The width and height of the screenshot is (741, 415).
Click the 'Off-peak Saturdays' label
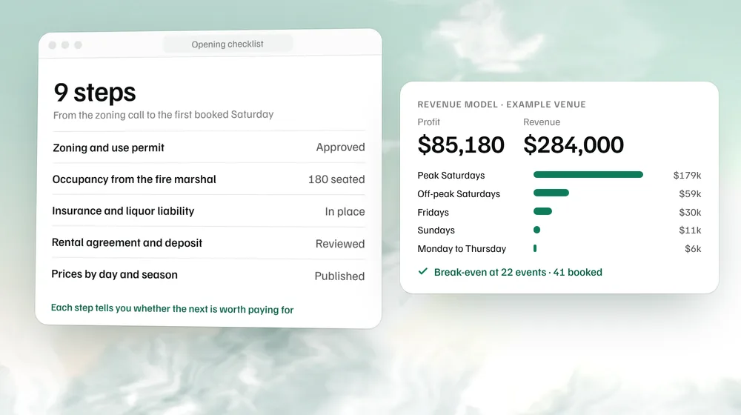(459, 194)
